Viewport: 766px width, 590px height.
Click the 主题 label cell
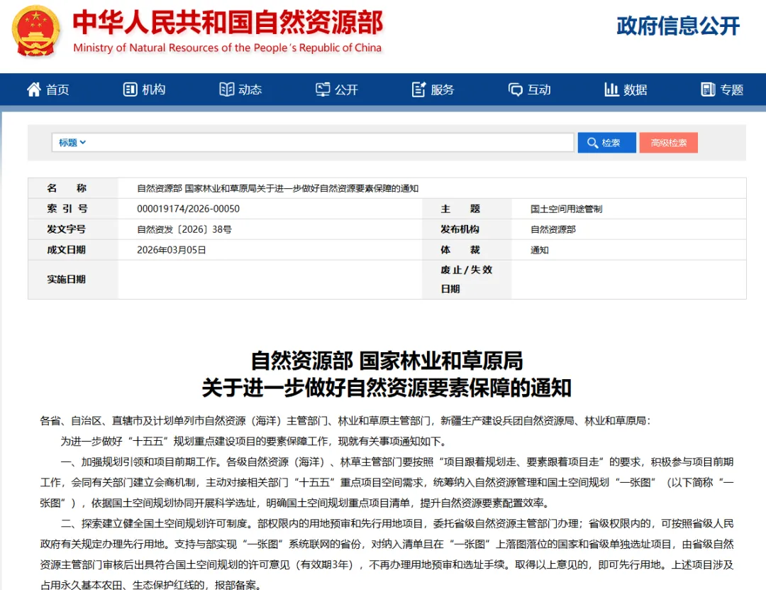(x=467, y=209)
